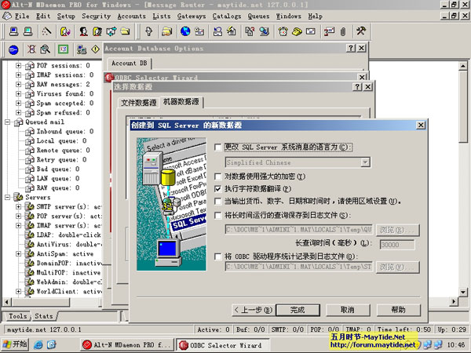
Task: Switch to the 文件数据源 tab
Action: 138,102
